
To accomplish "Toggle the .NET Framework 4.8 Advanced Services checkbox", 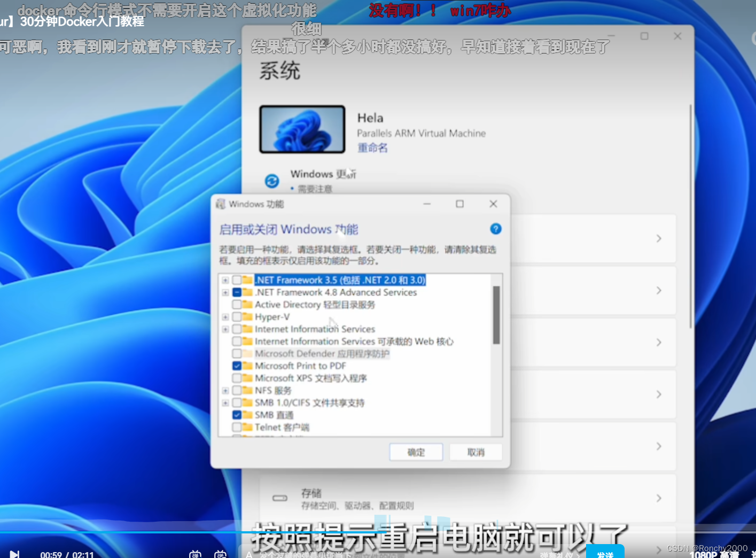I will [237, 292].
